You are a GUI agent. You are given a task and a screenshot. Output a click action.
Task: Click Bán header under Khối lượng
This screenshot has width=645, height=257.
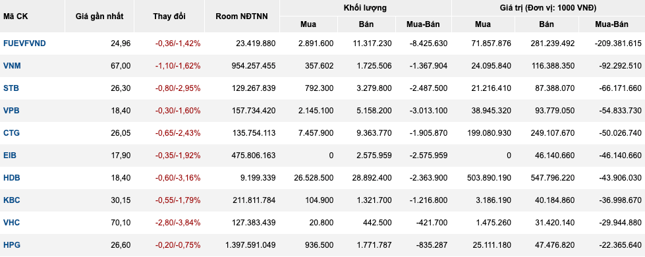pos(366,24)
